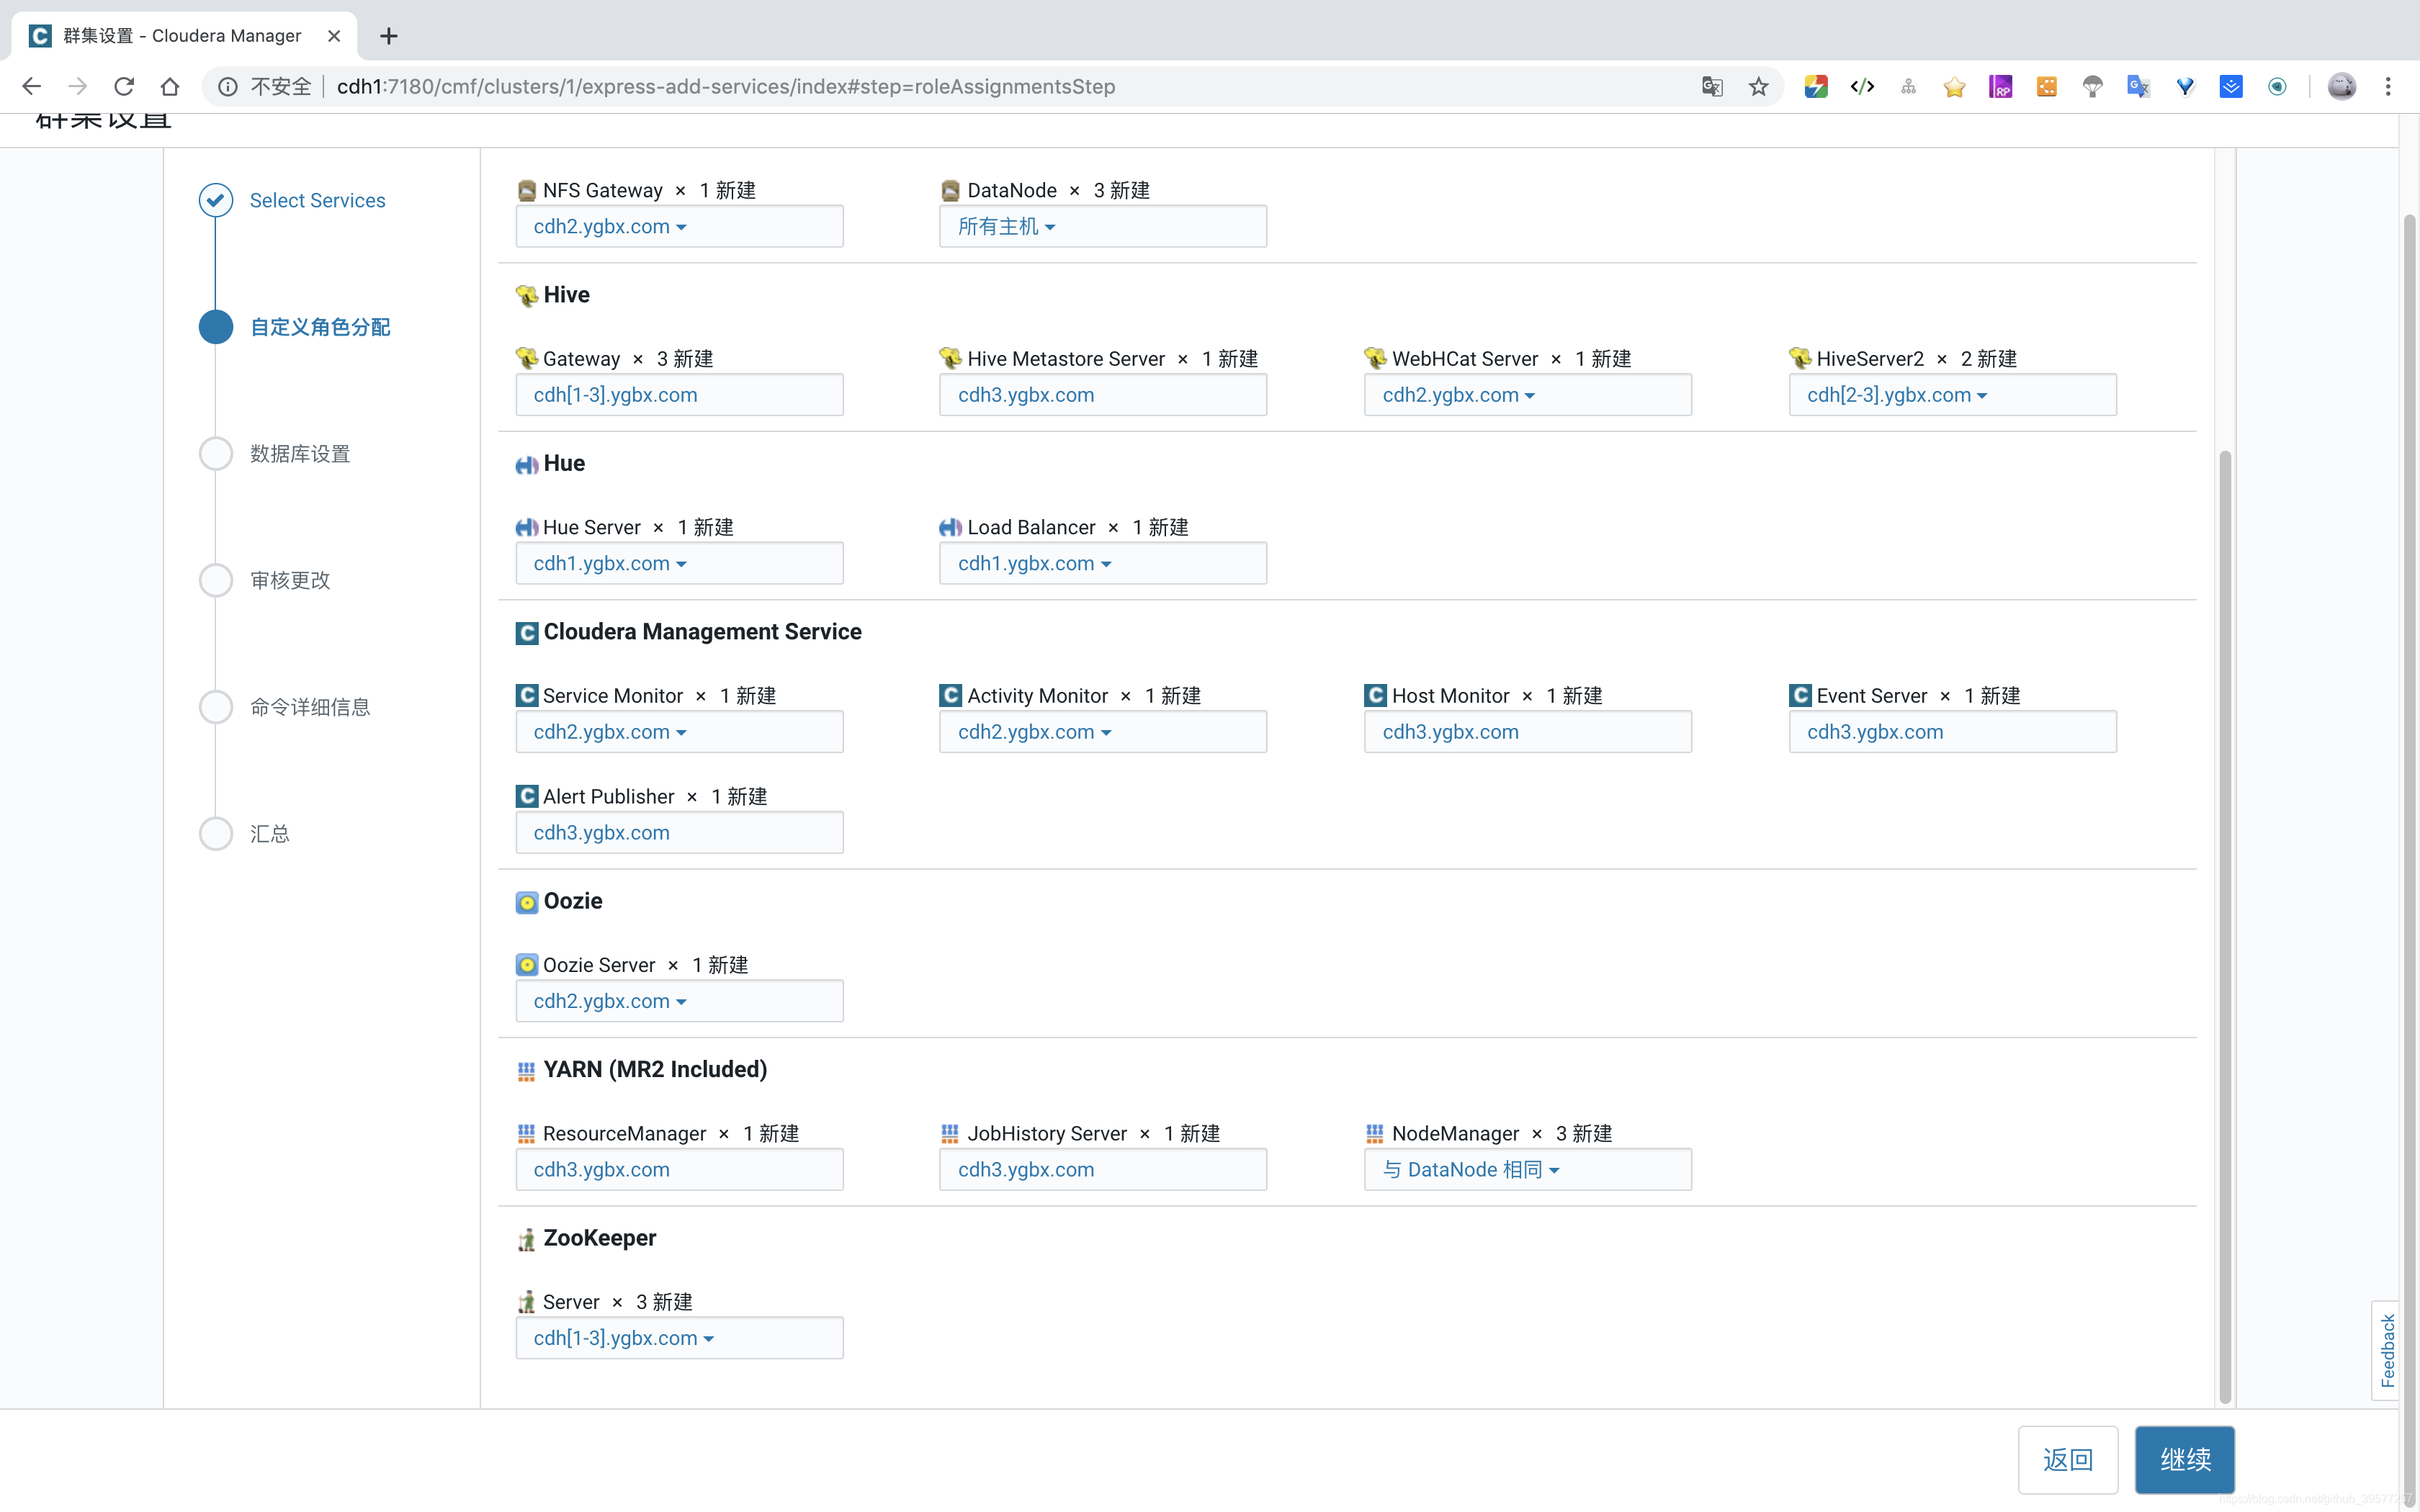This screenshot has height=1512, width=2420.
Task: Click the Select Services completed checkmark circle
Action: (x=216, y=200)
